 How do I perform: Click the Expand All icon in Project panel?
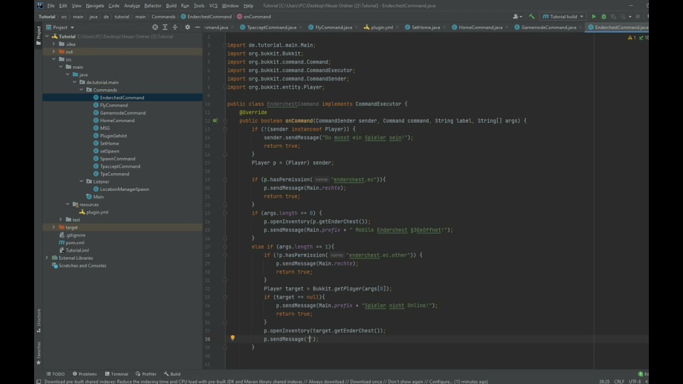pos(165,27)
